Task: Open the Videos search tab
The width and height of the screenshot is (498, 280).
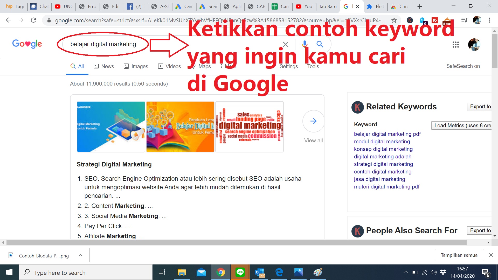Action: 169,66
